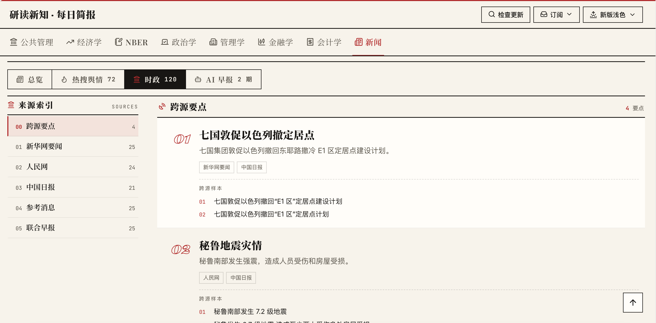Select 人民网 in the source index
The height and width of the screenshot is (323, 656).
pos(73,167)
